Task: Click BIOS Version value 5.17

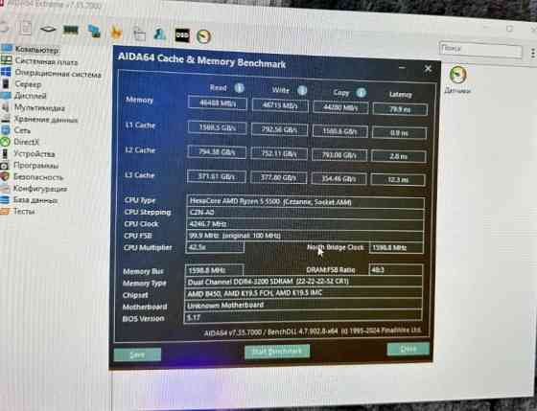Action: tap(303, 317)
